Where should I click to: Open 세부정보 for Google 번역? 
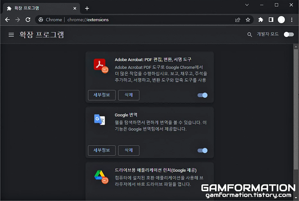click(x=101, y=151)
